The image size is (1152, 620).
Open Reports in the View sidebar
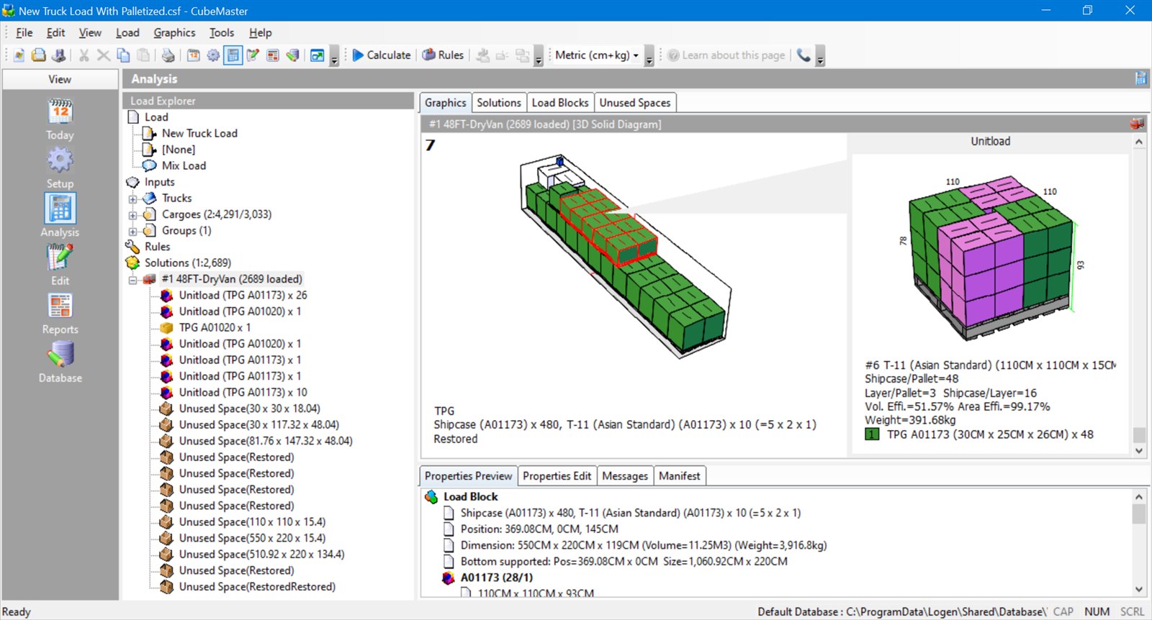tap(60, 314)
